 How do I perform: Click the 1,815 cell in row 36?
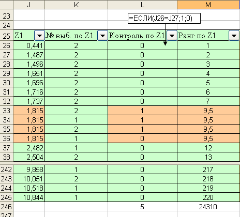[x=29, y=138]
